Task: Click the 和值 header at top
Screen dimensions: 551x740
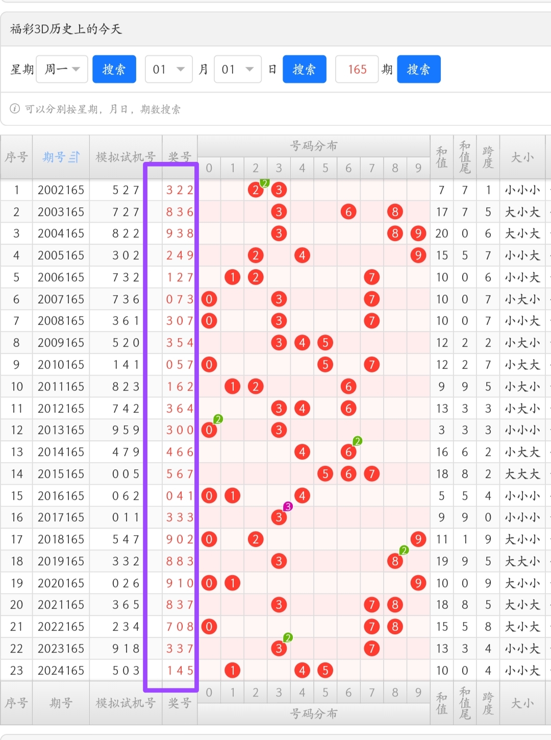Action: pyautogui.click(x=442, y=157)
